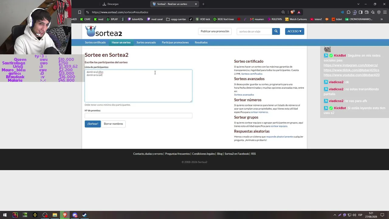Open the volume control in system tray
The width and height of the screenshot is (389, 219).
[354, 215]
